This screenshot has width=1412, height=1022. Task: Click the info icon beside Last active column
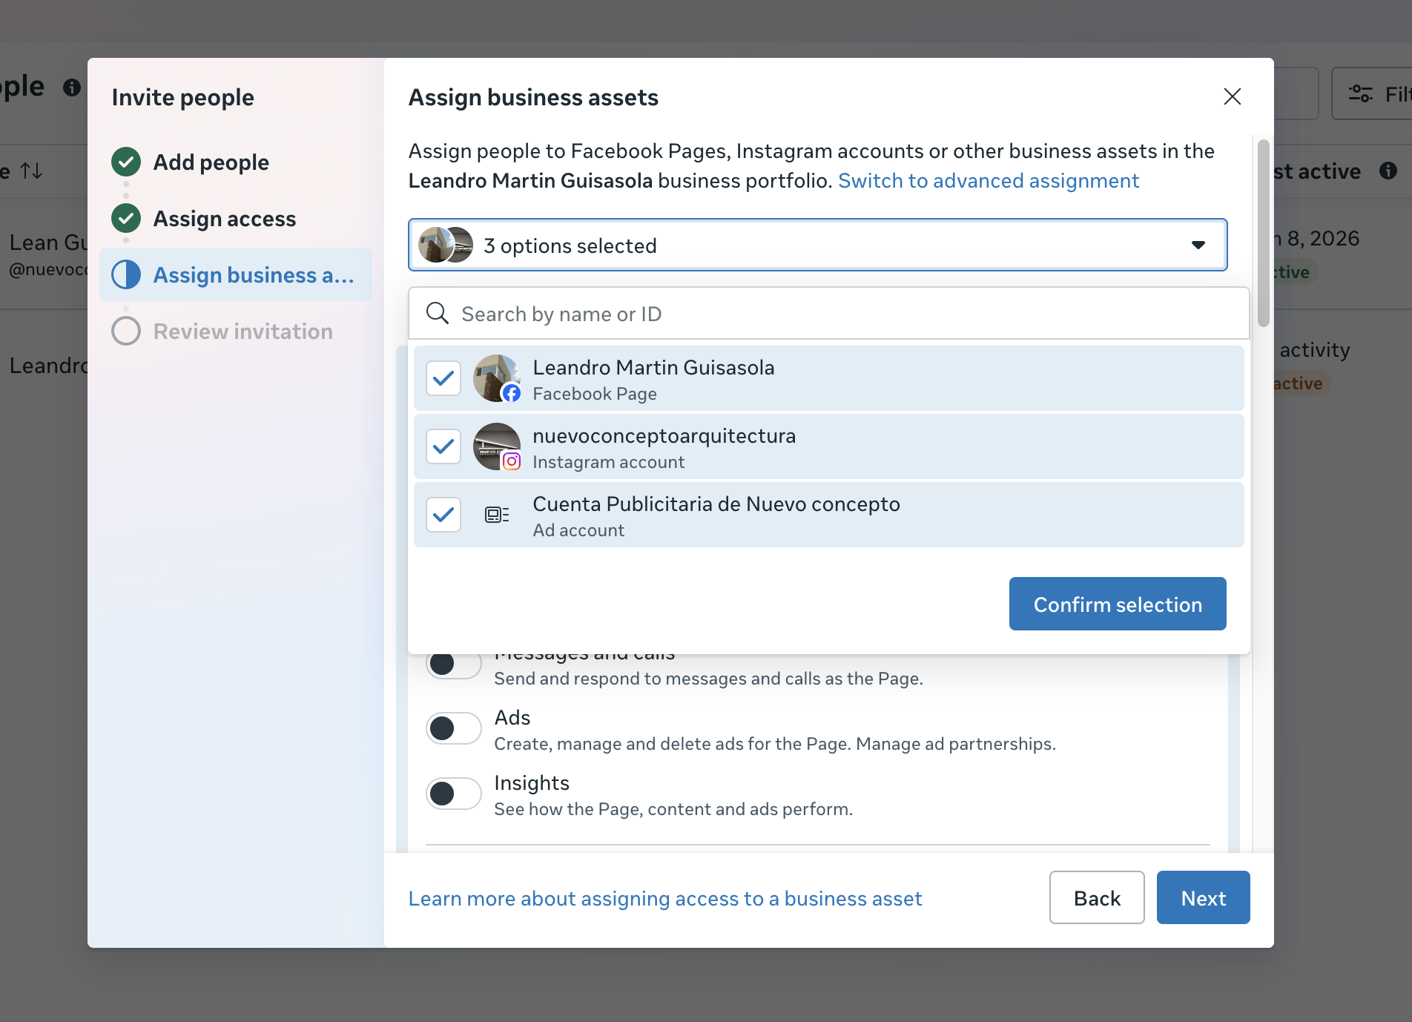tap(1388, 171)
